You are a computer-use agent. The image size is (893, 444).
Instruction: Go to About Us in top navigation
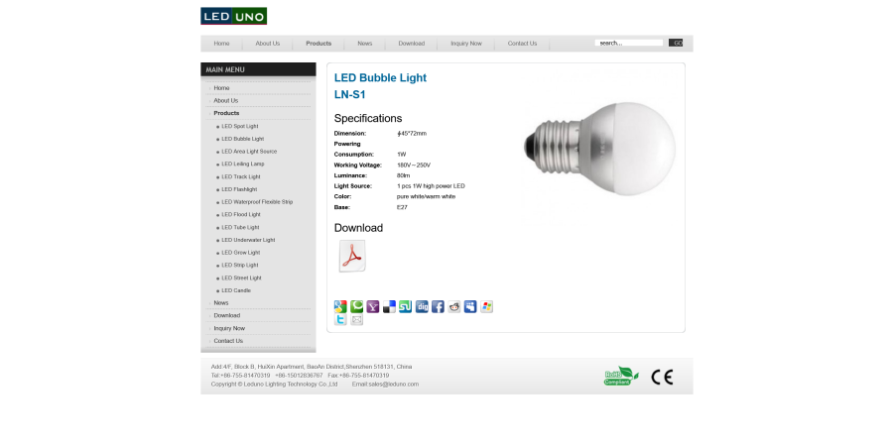[267, 44]
